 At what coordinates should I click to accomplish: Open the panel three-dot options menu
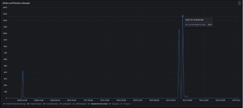tap(239, 3)
